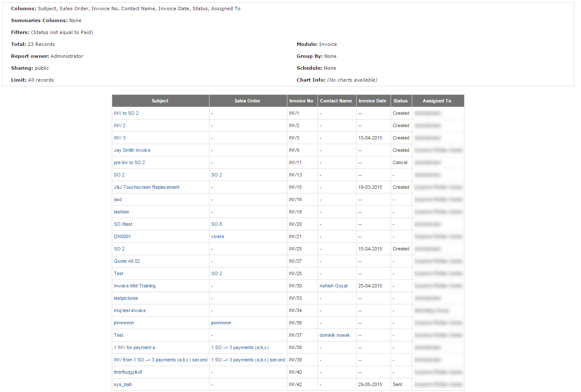Click the 'Assigned To' column header
581x392 pixels.
[437, 101]
